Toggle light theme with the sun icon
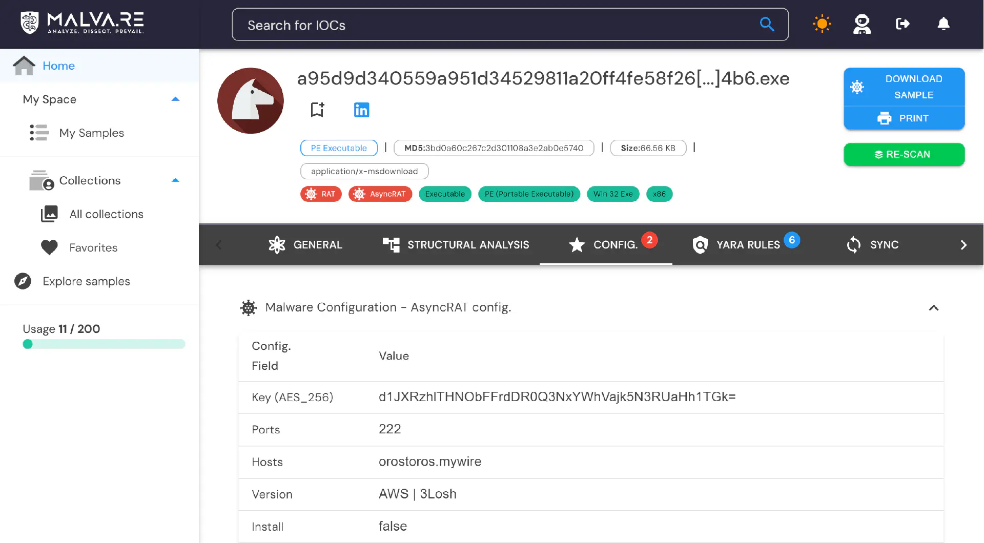Screen dimensions: 984x543 (822, 24)
